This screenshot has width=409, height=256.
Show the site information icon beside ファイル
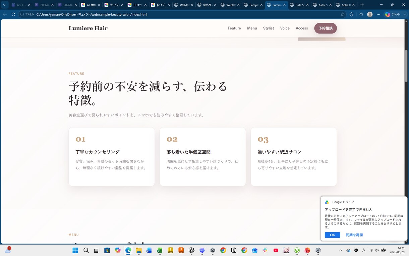click(x=21, y=14)
